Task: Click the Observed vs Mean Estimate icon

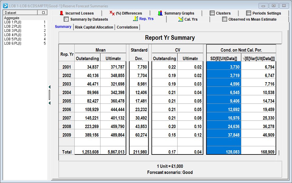Action: 225,19
